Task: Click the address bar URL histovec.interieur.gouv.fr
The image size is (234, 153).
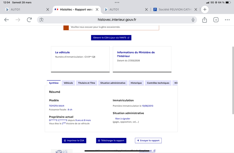Action: tap(117, 20)
